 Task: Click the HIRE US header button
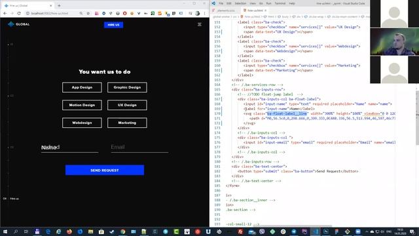click(113, 25)
